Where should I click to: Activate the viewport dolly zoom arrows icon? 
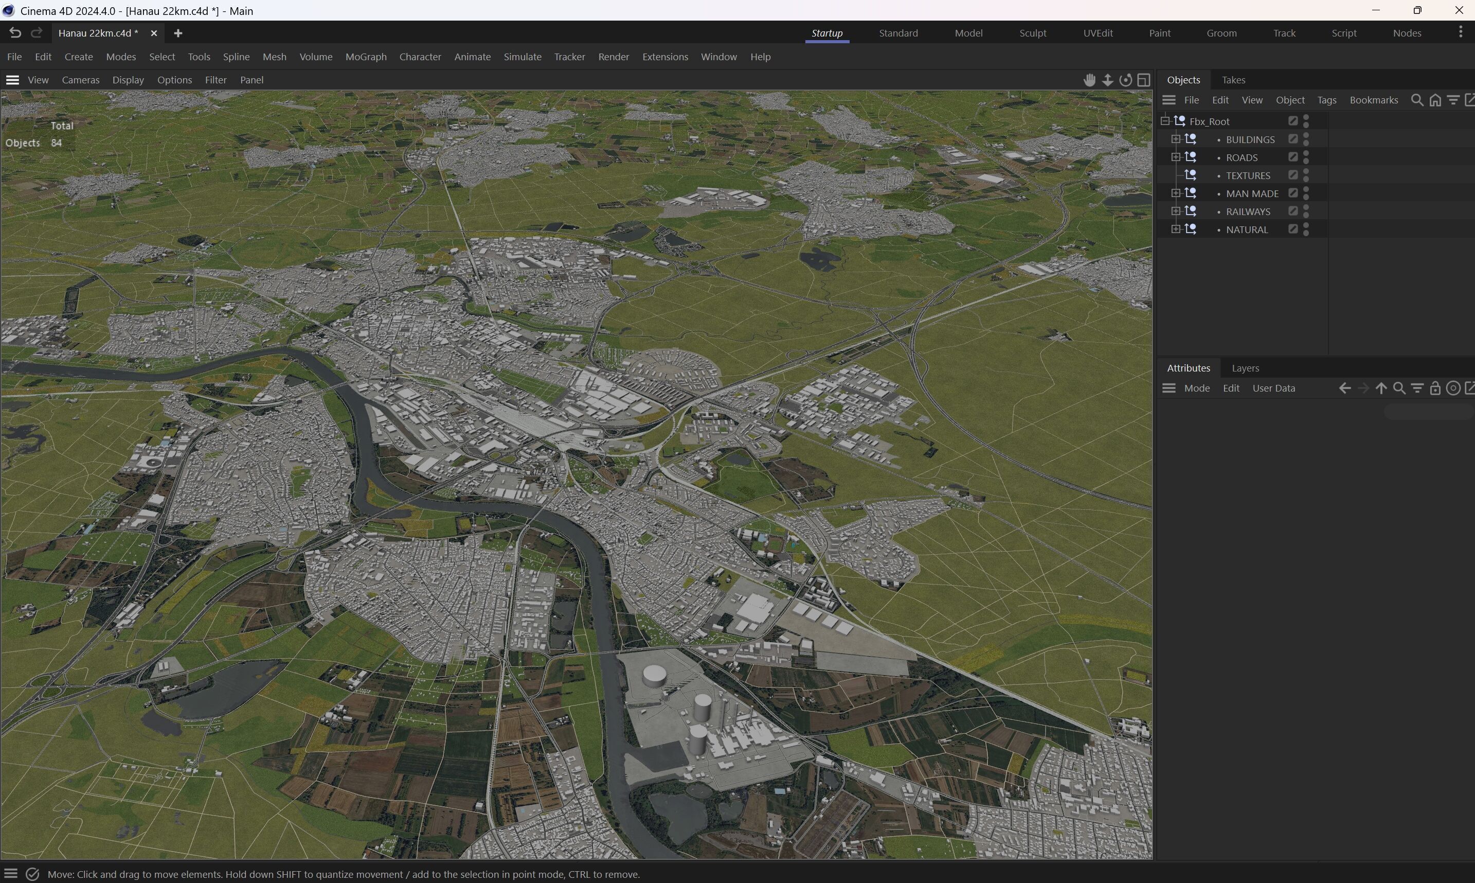(1108, 80)
